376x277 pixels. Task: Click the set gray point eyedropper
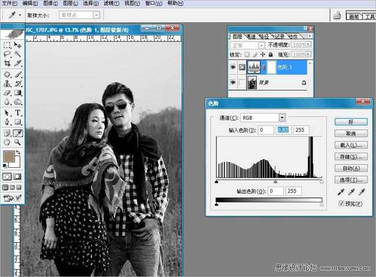click(351, 192)
